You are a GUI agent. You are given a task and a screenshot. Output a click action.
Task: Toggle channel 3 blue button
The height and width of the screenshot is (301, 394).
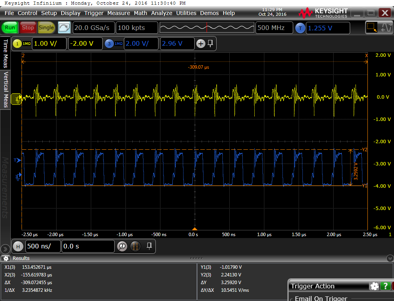tap(109, 44)
